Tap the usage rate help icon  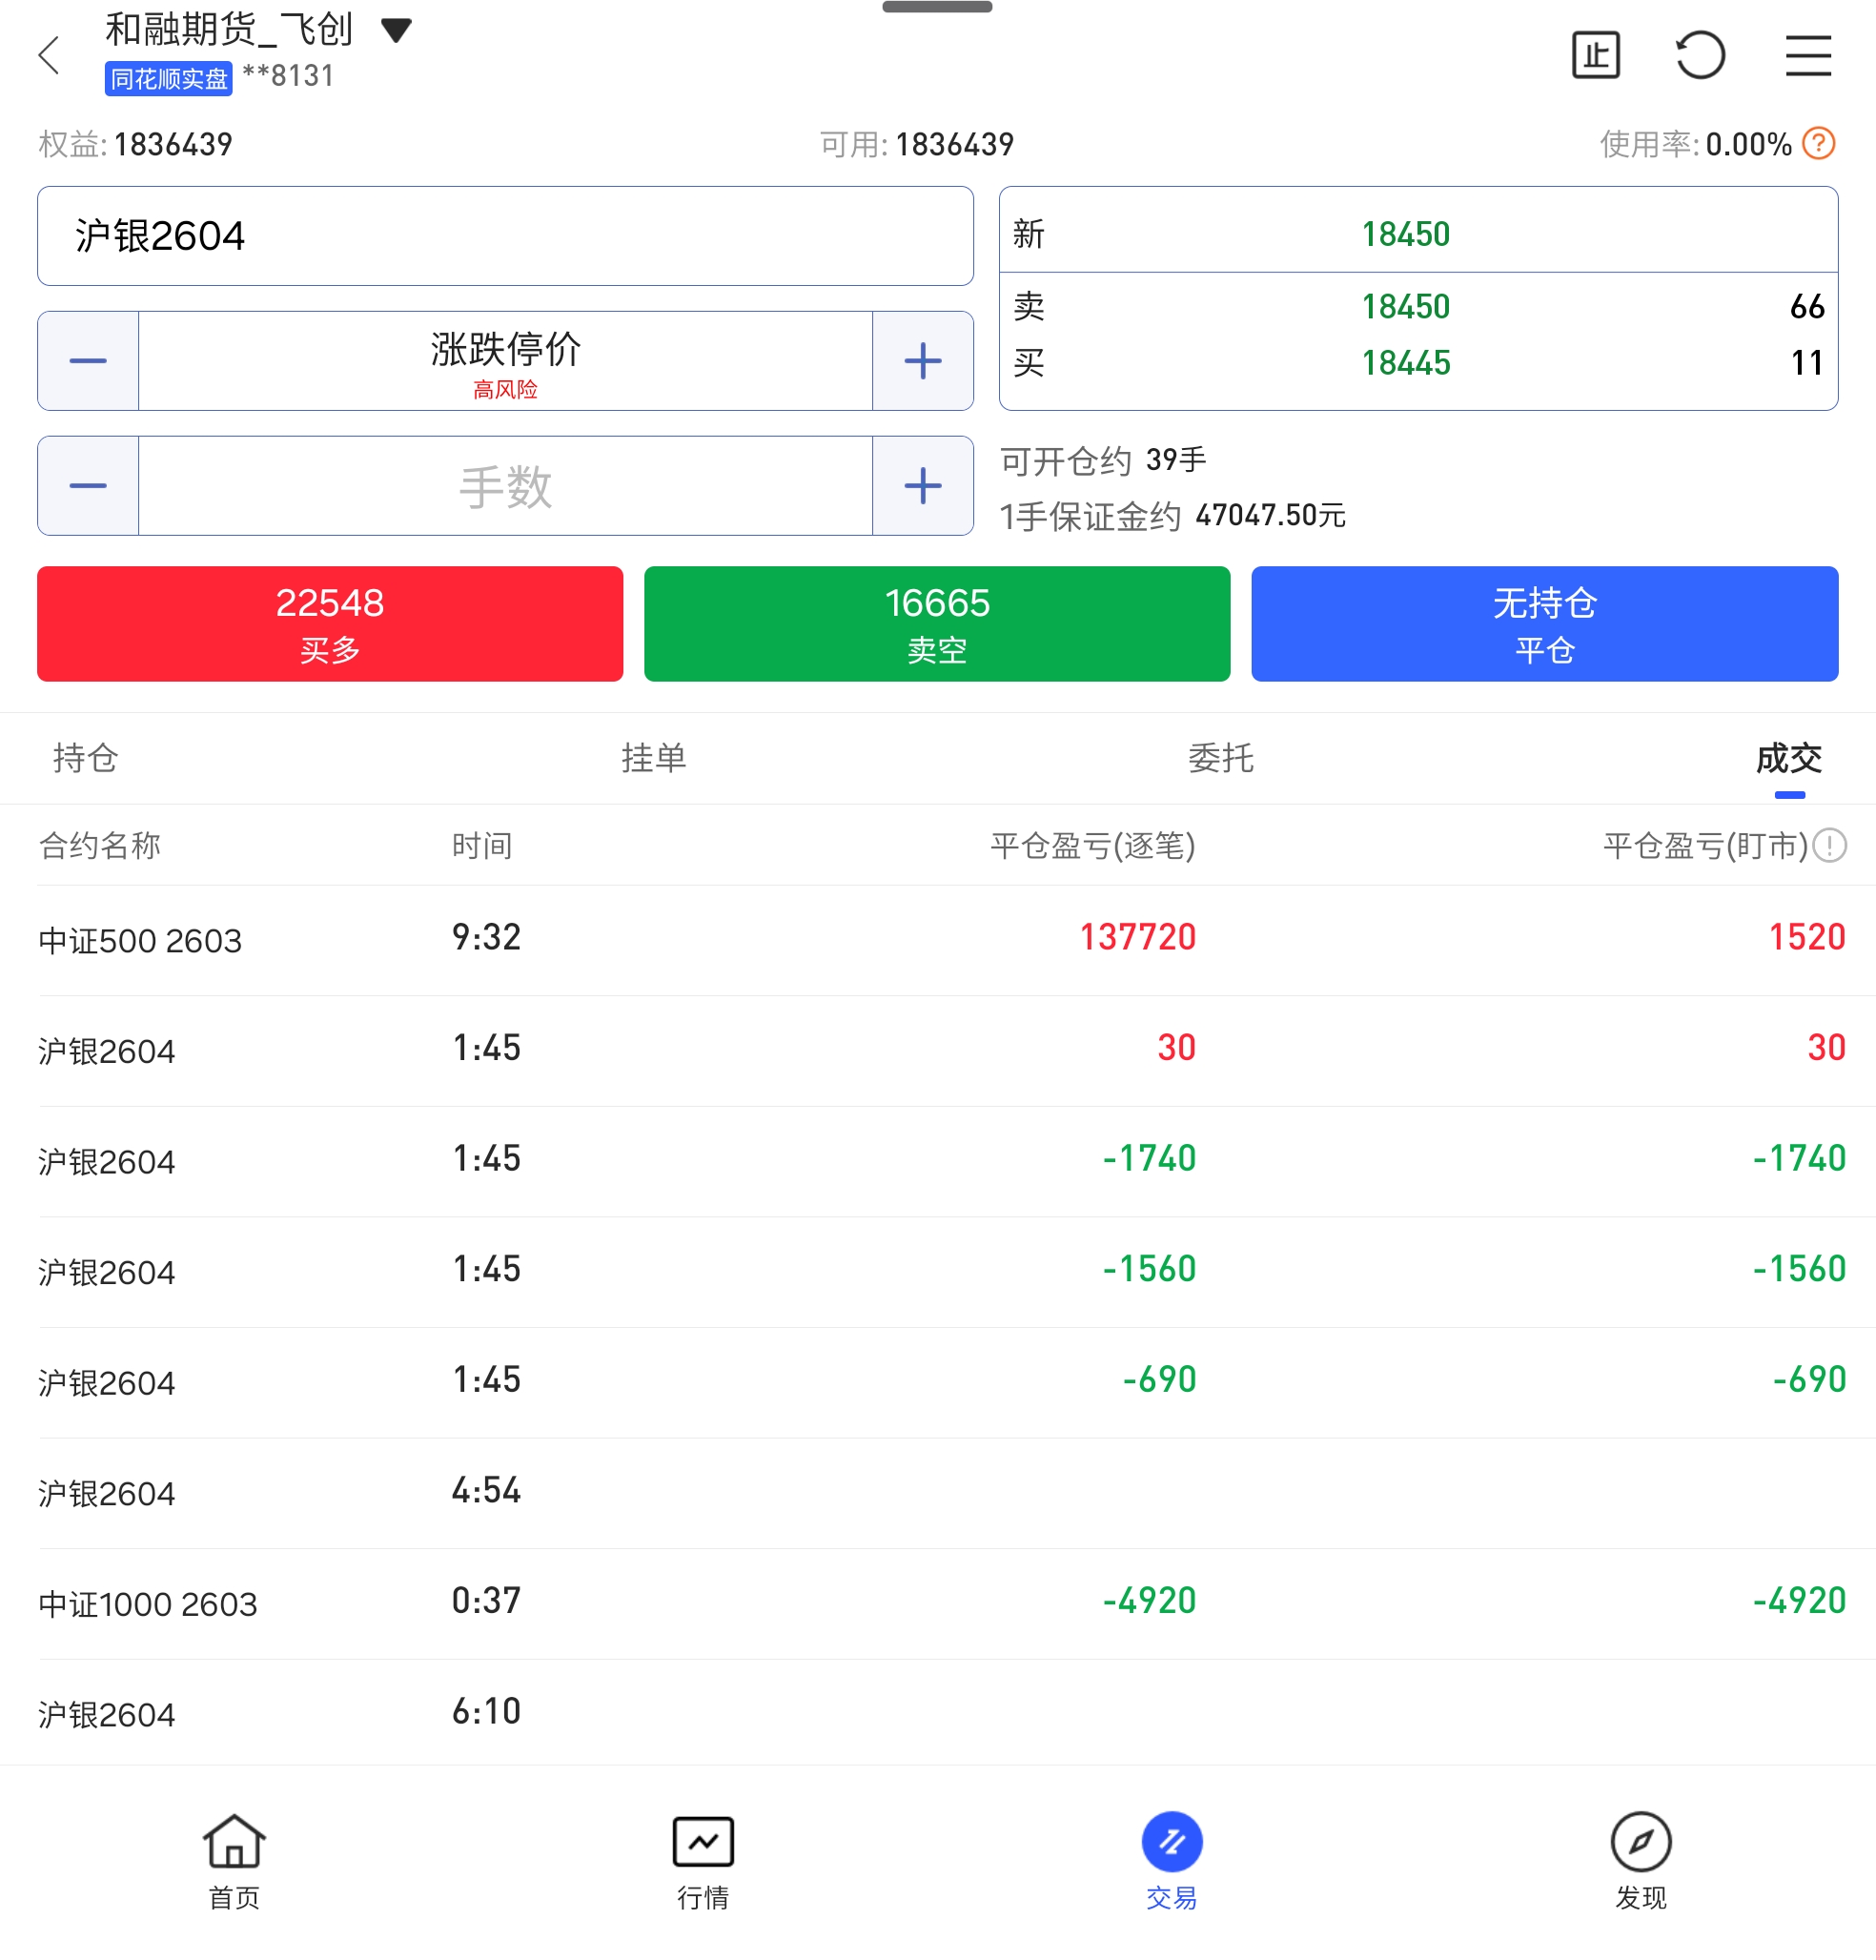tap(1819, 144)
